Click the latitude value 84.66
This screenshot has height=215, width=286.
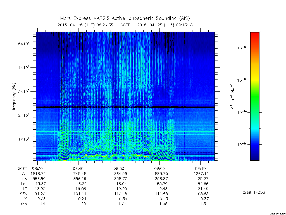203,184
